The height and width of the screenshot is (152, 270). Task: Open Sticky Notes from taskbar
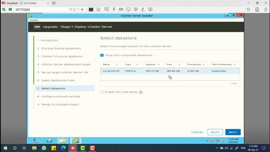(54, 148)
